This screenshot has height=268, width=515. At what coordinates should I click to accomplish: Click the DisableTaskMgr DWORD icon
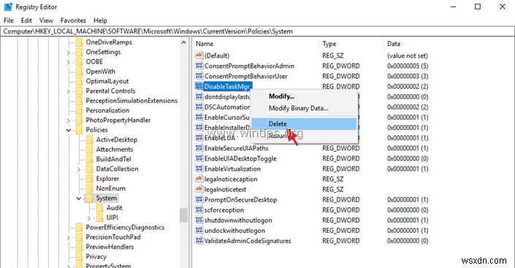pos(199,86)
